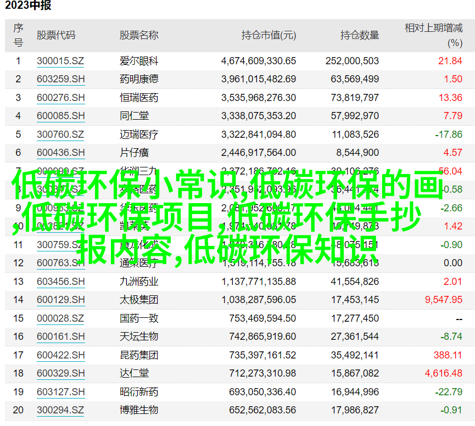
Task: Click market value 3,322,841,094.80
Action: [x=259, y=134]
